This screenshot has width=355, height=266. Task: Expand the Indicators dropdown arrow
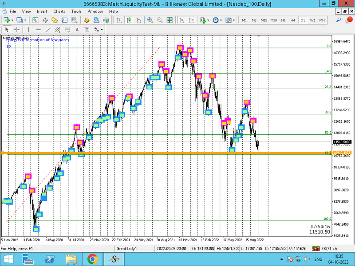pos(208,20)
